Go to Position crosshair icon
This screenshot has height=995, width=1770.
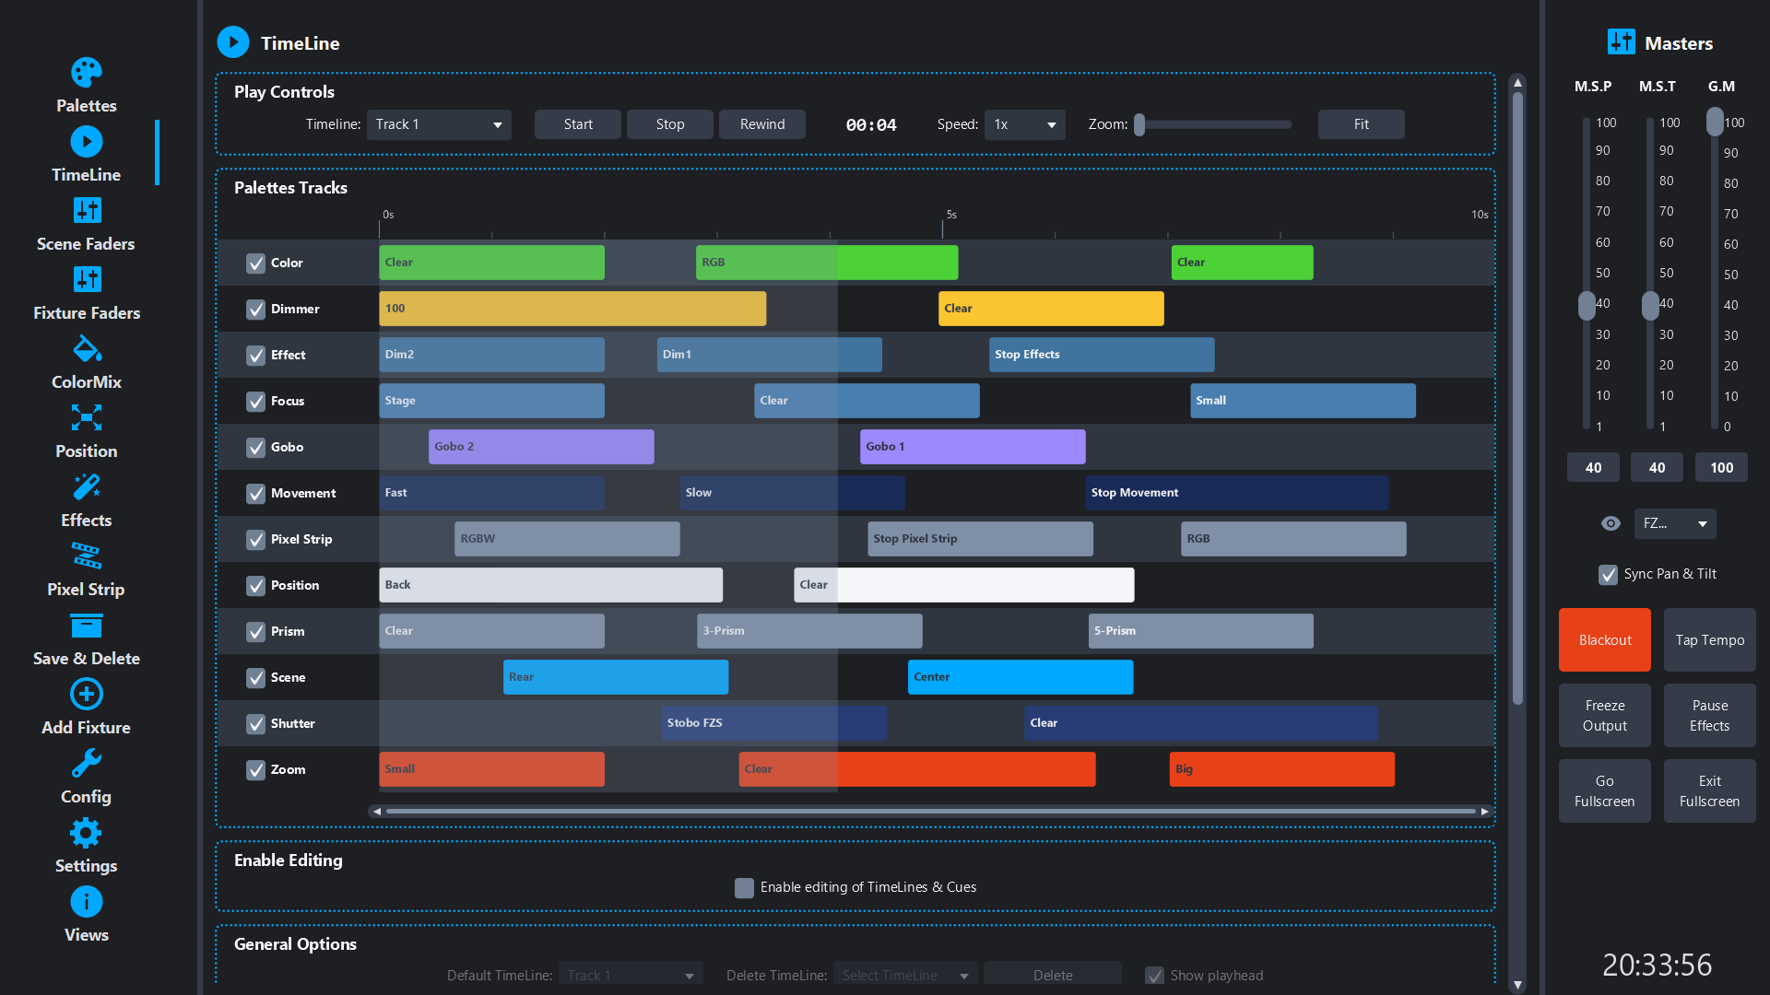86,418
